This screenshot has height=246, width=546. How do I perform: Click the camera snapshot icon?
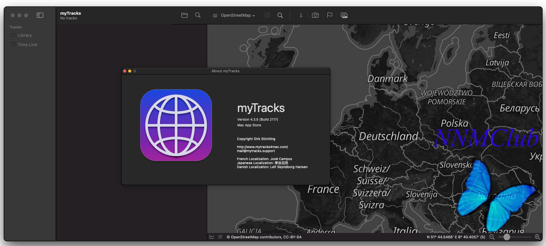315,15
